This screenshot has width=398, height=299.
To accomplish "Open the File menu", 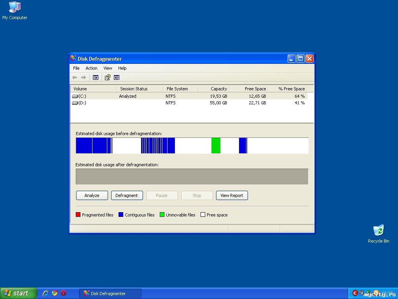I will tap(76, 68).
